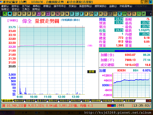The image size is (153, 115).
Task: Click the 櫃 toolbar icon
Action: point(19,14)
